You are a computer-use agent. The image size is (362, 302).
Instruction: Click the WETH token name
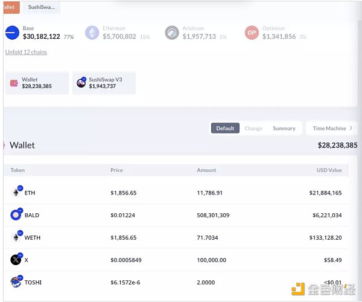click(33, 237)
